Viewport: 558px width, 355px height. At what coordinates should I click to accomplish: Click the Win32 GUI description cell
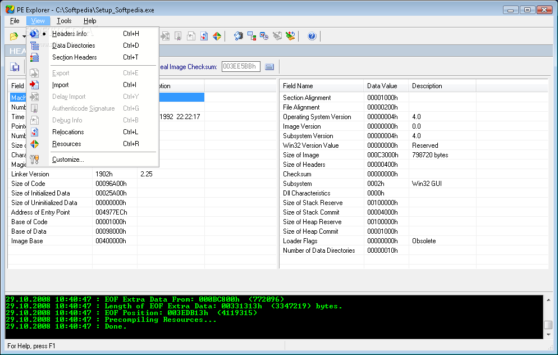427,184
